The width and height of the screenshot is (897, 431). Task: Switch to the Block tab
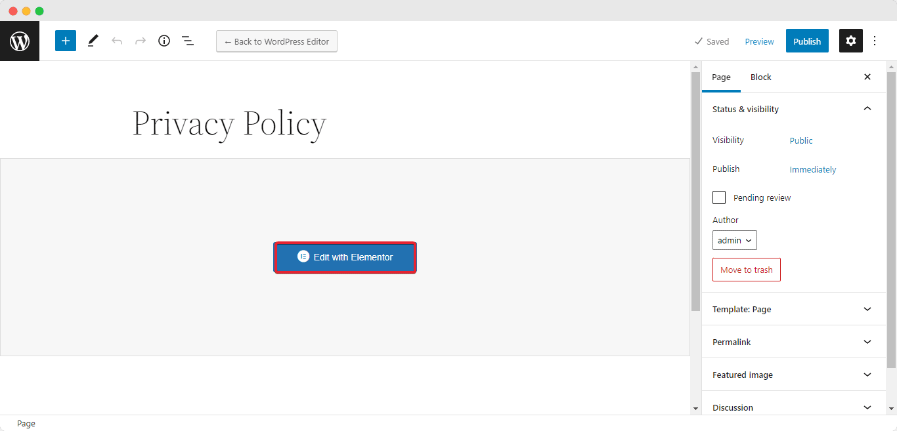[x=760, y=77]
